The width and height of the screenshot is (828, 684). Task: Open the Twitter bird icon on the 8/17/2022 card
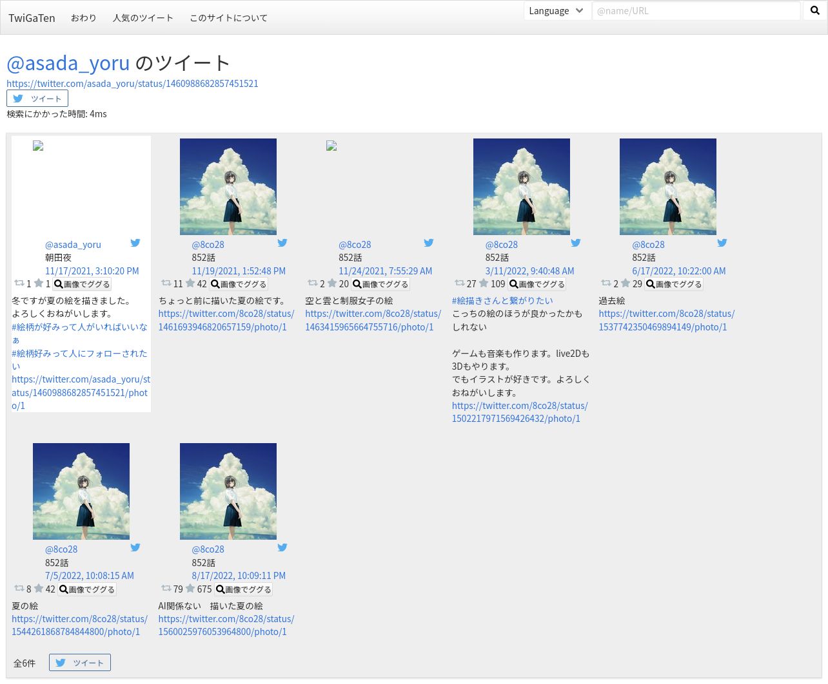pos(282,547)
